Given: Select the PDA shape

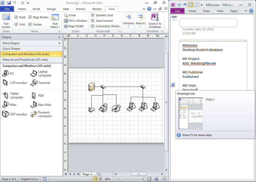Looking at the screenshot, I should (x=37, y=96).
